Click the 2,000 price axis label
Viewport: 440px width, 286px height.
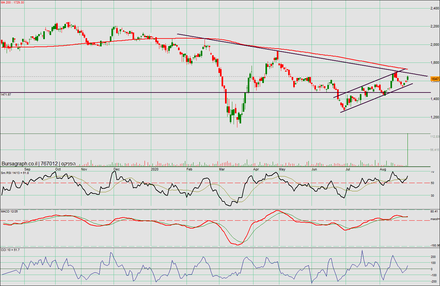435,45
